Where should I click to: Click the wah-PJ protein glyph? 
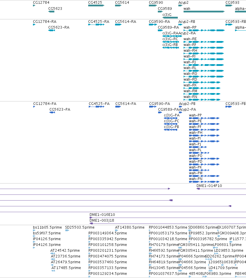coord(198,147)
